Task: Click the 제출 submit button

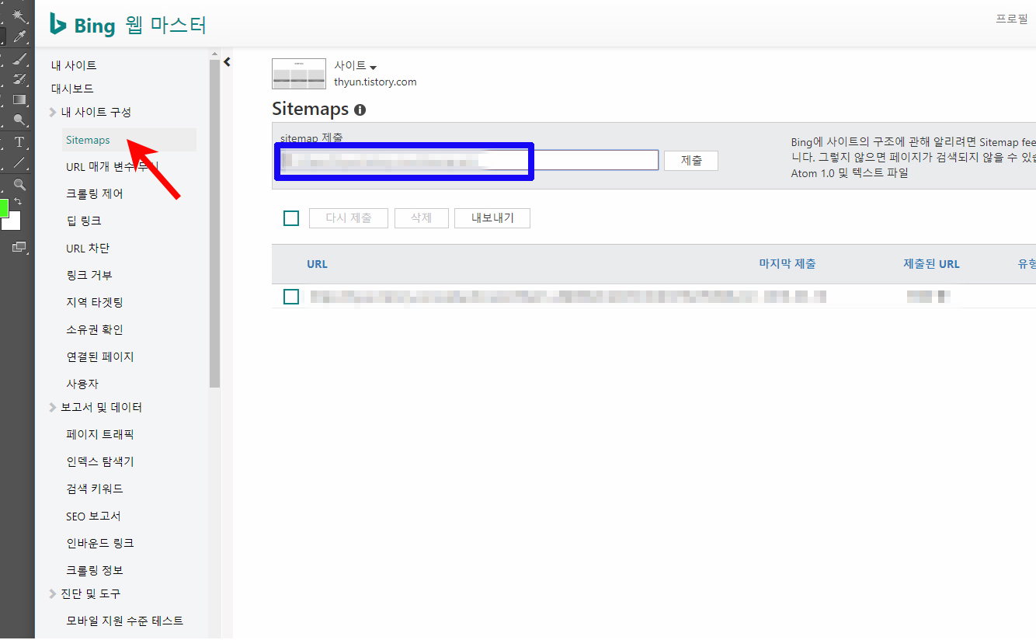Action: pos(691,161)
